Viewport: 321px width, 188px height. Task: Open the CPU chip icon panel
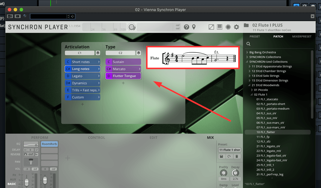pos(228,27)
